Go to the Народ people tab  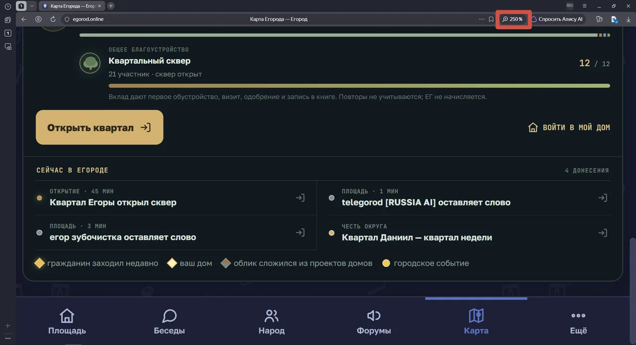coord(271,321)
